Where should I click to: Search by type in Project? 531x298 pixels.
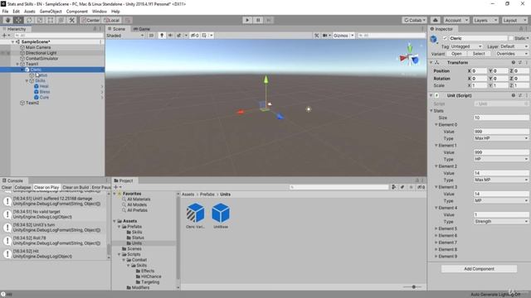coord(393,187)
